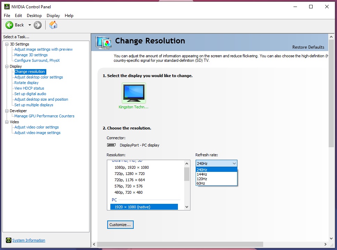
Task: Open Configure Surround, PhysX
Action: [x=37, y=60]
